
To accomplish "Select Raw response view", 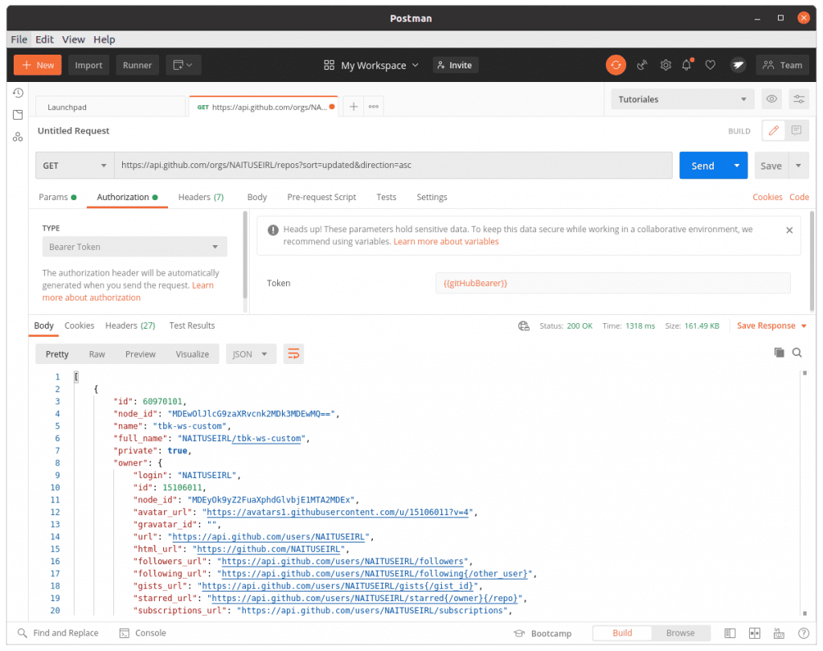I will (97, 354).
